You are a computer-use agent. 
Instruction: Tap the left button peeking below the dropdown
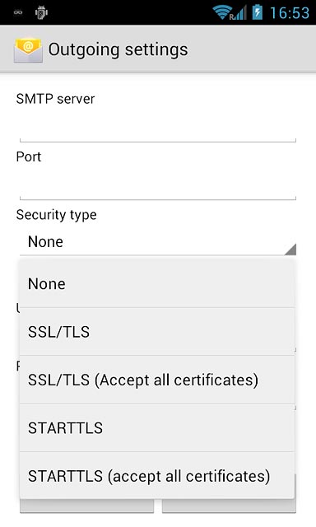point(86,506)
